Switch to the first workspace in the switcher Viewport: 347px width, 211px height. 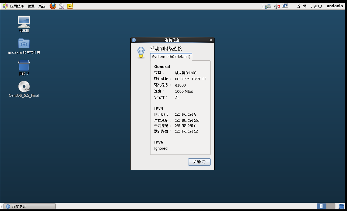click(x=321, y=206)
